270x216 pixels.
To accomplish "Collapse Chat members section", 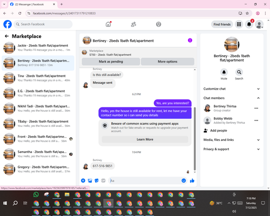I will [232, 98].
